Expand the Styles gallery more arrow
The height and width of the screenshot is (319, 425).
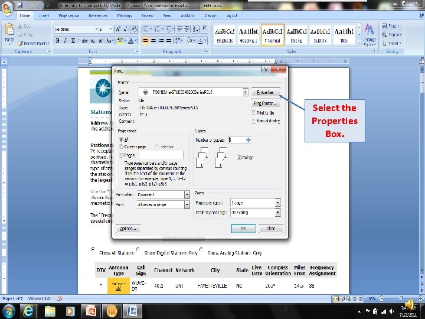point(359,43)
